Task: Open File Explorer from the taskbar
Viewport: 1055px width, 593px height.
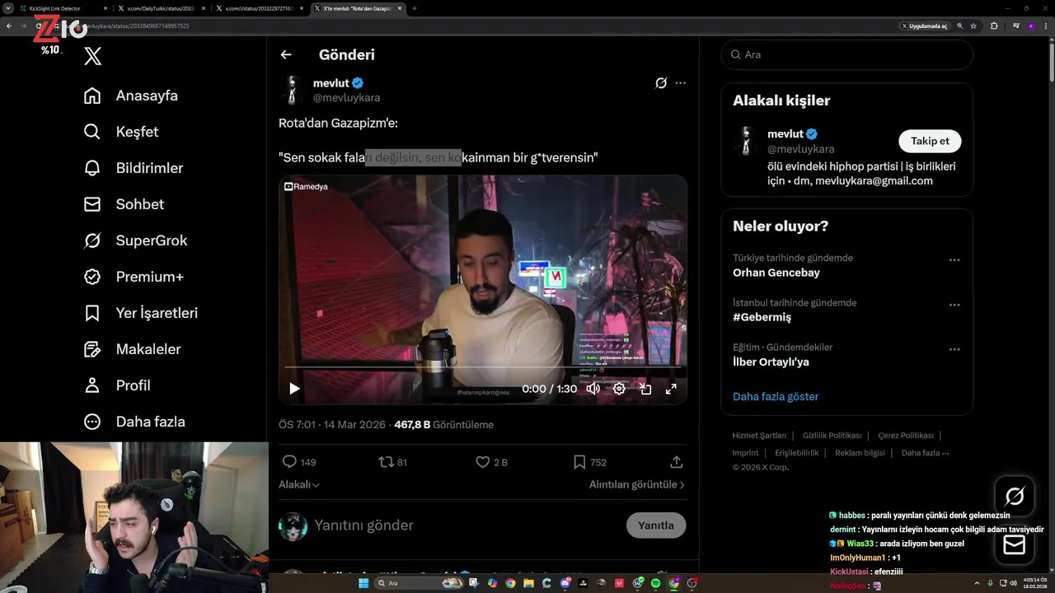Action: (x=528, y=583)
